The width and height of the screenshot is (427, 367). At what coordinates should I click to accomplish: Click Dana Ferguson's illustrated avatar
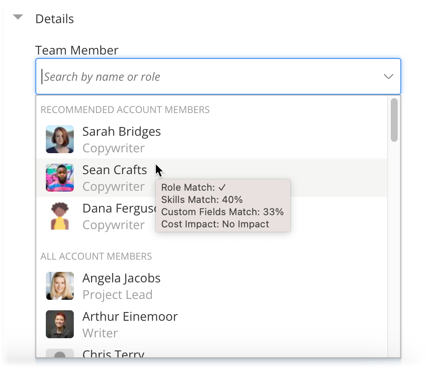[x=60, y=216]
